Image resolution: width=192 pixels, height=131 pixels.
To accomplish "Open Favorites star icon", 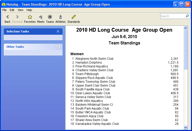I will [x=30, y=17].
